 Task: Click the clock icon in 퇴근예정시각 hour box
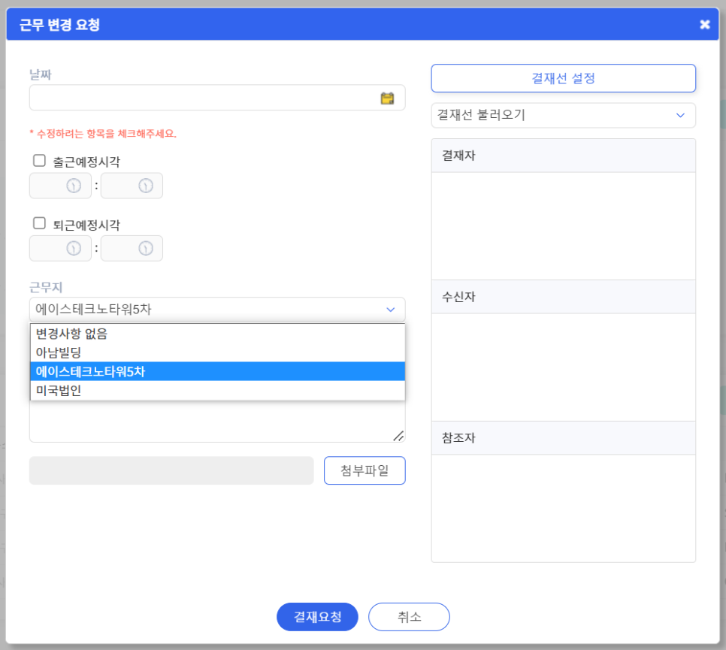(74, 249)
